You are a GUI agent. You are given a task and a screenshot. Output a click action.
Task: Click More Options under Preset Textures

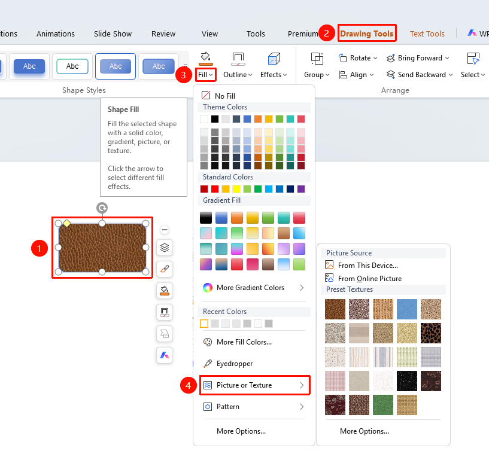pos(365,431)
